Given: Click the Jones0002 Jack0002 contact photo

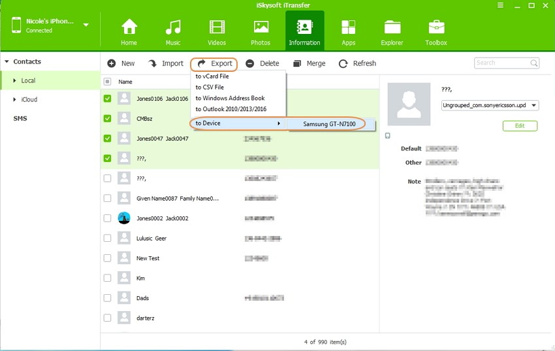Looking at the screenshot, I should 124,218.
